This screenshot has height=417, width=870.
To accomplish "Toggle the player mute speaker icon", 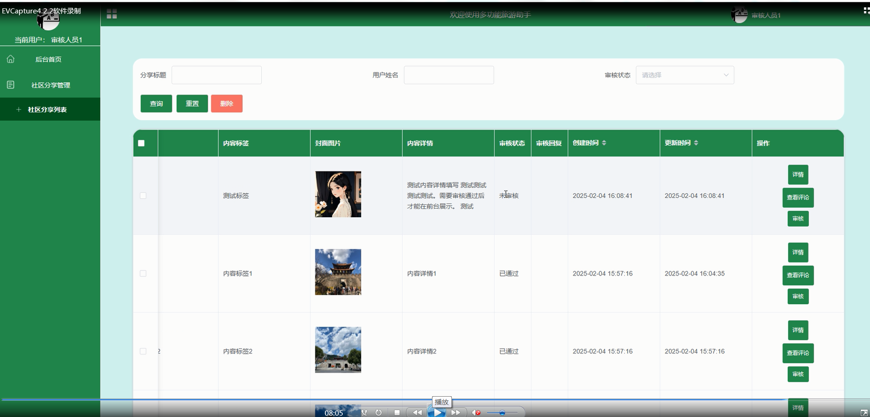I will (x=476, y=412).
